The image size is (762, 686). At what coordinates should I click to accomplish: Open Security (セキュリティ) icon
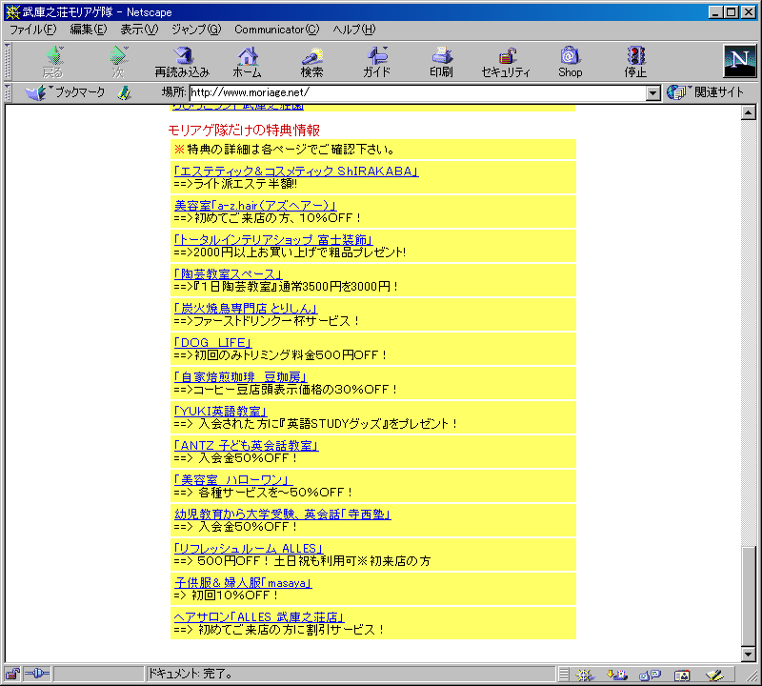tap(506, 62)
